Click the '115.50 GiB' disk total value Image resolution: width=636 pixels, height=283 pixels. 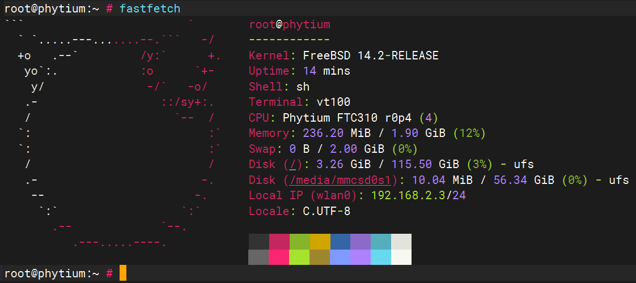pyautogui.click(x=426, y=164)
